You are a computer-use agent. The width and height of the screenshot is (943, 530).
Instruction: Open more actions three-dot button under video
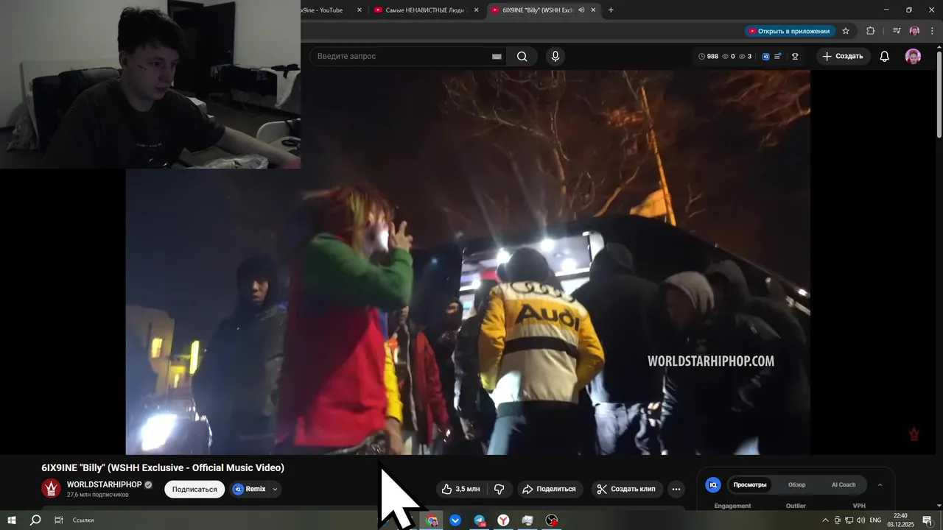click(x=676, y=489)
